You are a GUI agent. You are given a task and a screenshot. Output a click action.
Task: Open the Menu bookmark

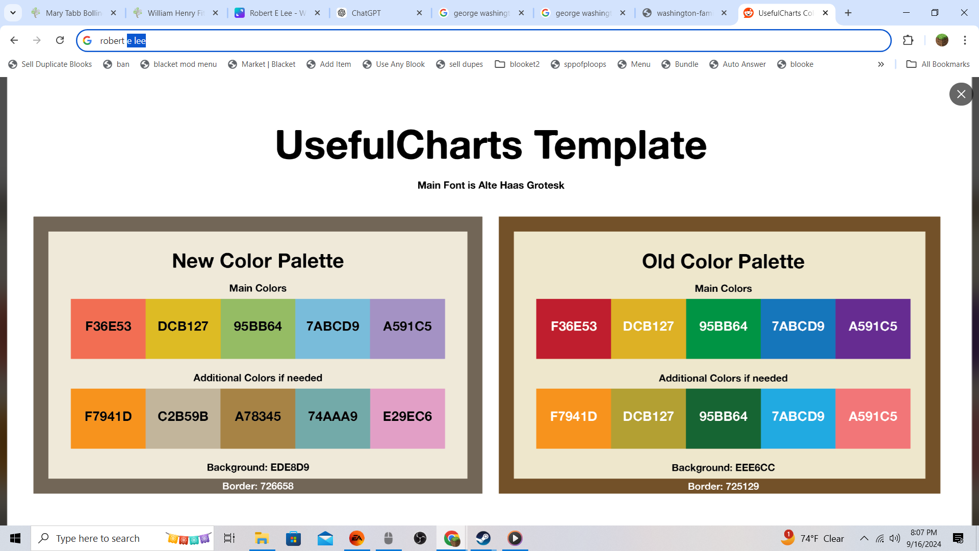pos(634,64)
